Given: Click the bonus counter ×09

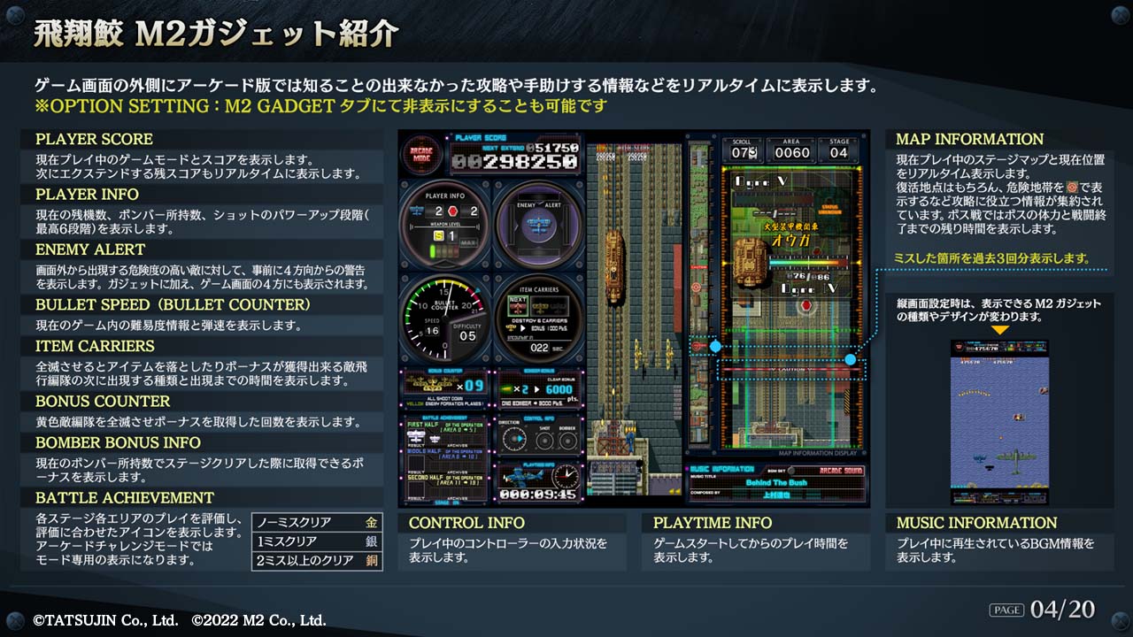Looking at the screenshot, I should coord(469,386).
